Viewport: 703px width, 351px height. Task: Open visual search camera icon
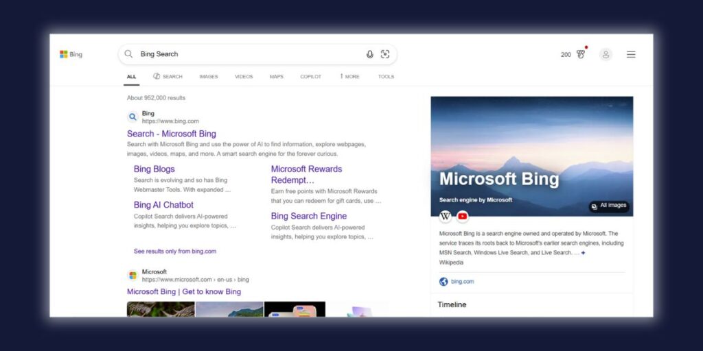[x=385, y=54]
